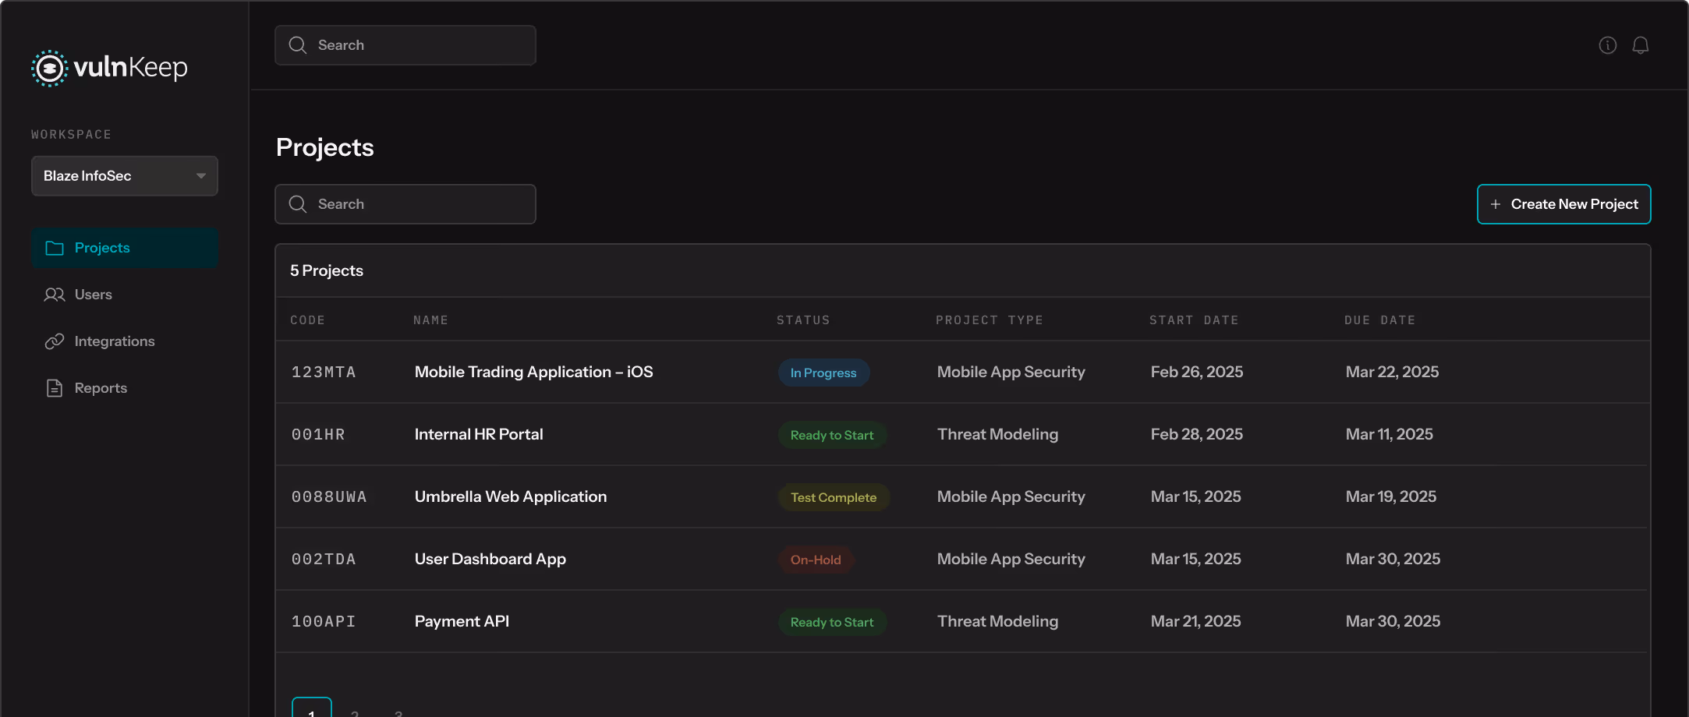The width and height of the screenshot is (1689, 717).
Task: Click the plus icon on Create New Project
Action: (x=1496, y=204)
